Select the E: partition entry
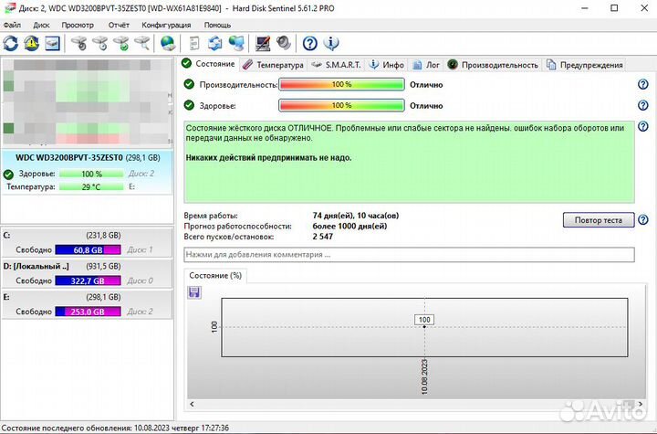657x434 pixels. pyautogui.click(x=88, y=304)
